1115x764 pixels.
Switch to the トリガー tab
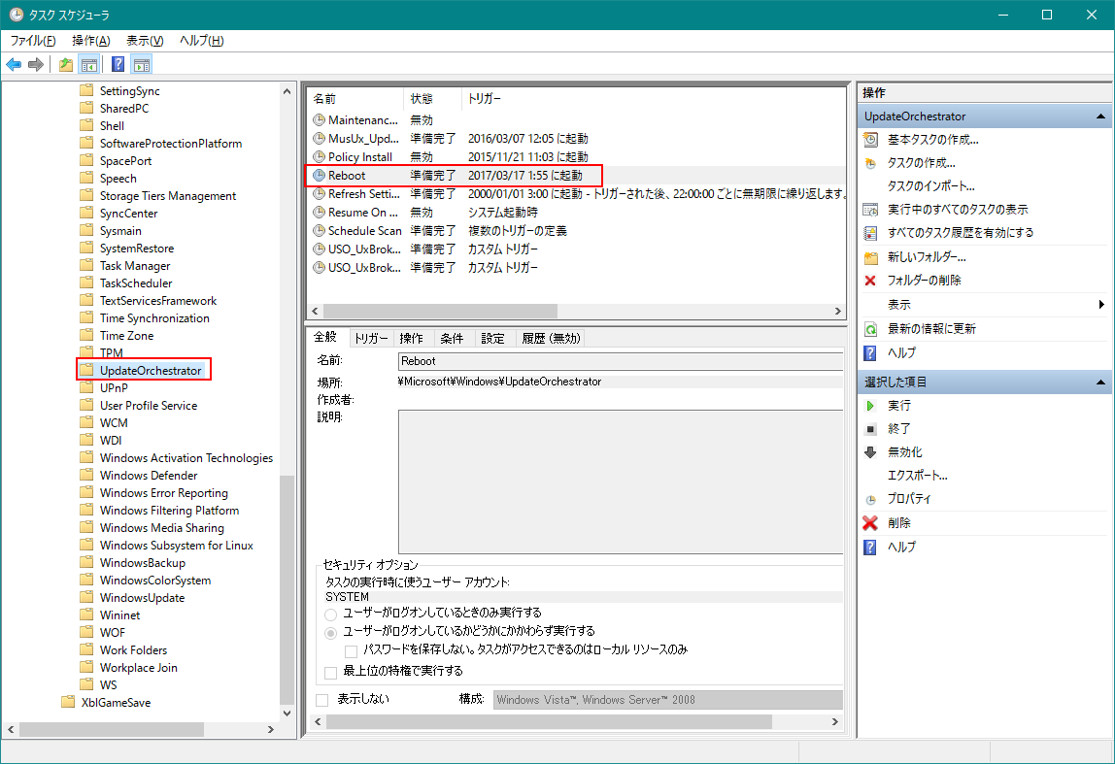(371, 338)
